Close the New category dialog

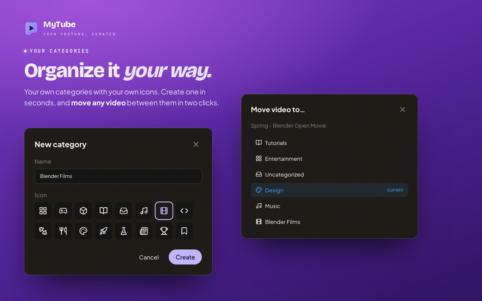196,144
